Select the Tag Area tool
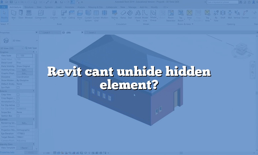The height and width of the screenshot is (155, 258). pos(207,16)
